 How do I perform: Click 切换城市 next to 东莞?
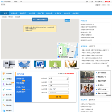pos(7,2)
